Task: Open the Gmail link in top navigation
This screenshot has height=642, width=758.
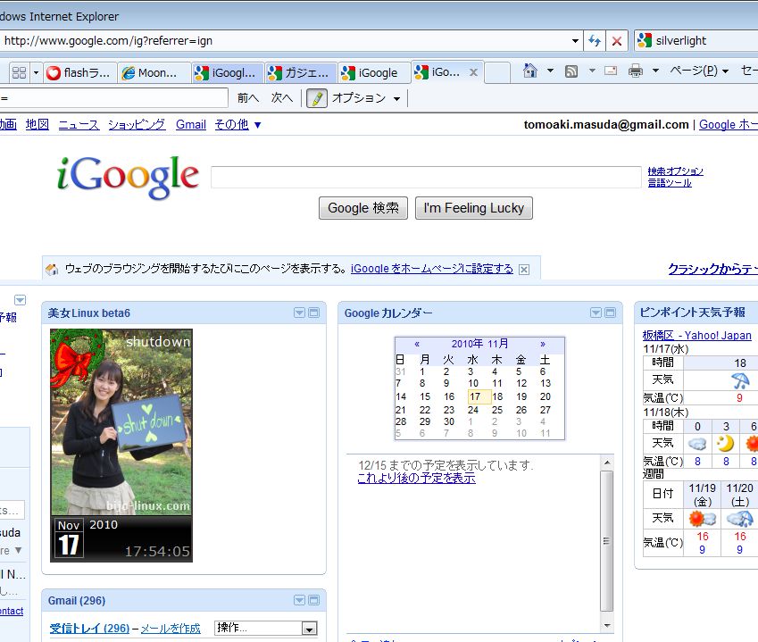Action: click(x=191, y=125)
